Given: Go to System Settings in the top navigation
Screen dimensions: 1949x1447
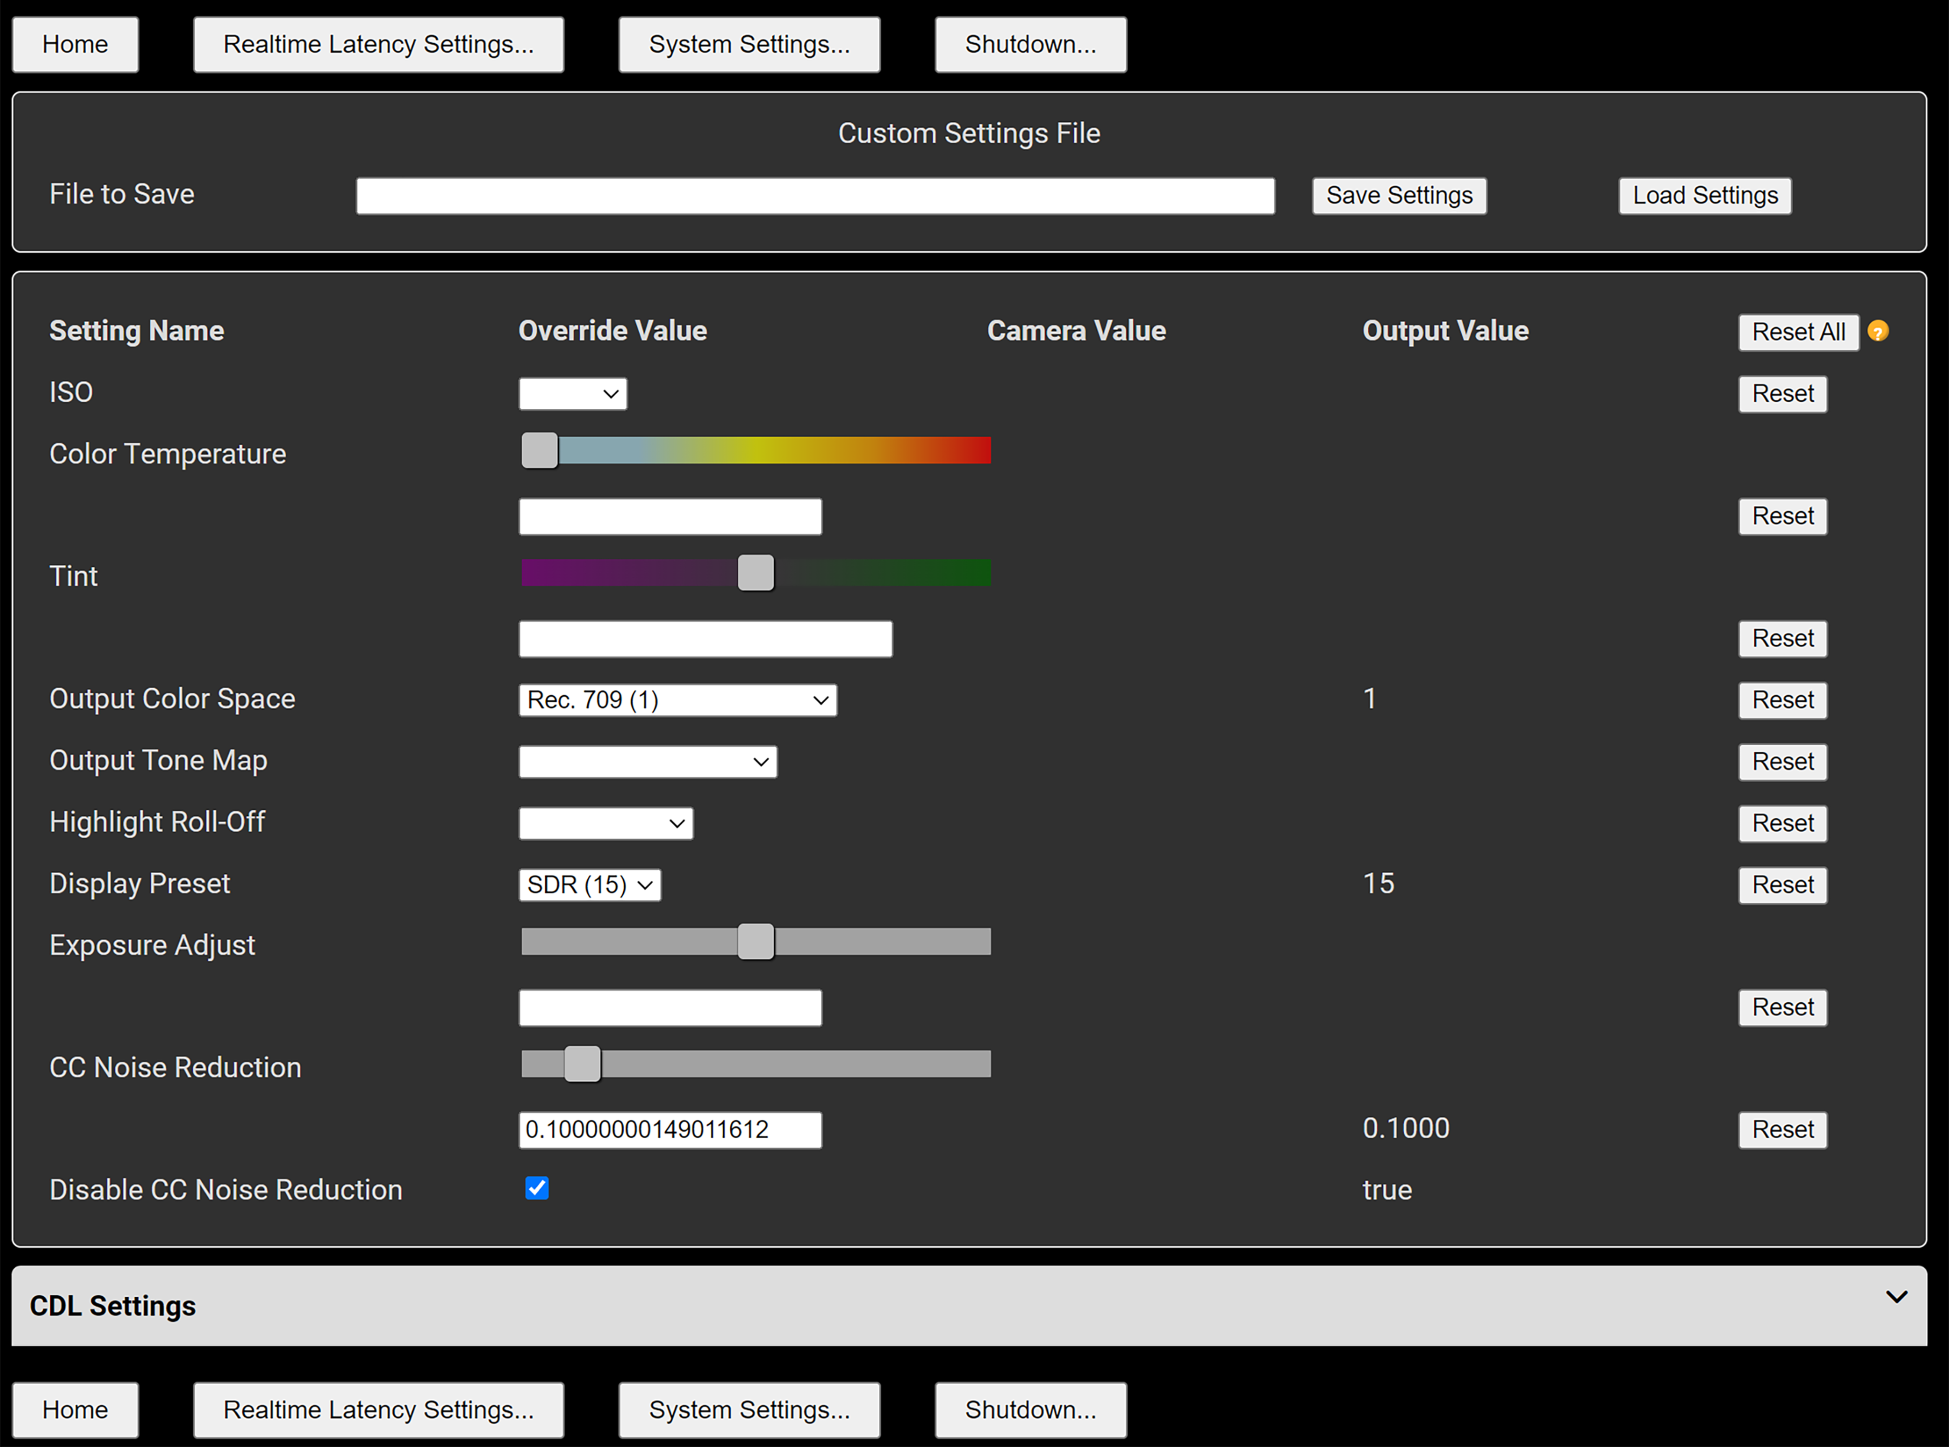Looking at the screenshot, I should tap(749, 45).
